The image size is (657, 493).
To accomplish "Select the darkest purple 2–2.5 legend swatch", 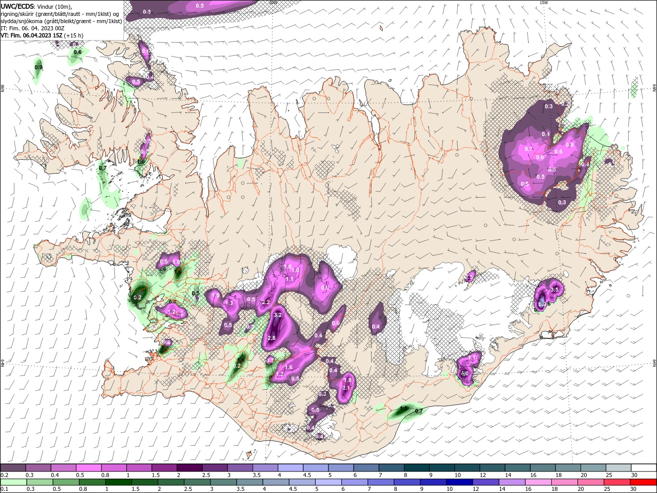I will (189, 468).
